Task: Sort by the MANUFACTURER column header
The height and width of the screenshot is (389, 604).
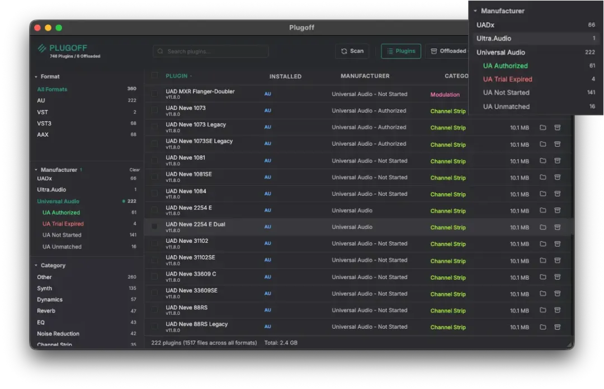Action: point(365,76)
